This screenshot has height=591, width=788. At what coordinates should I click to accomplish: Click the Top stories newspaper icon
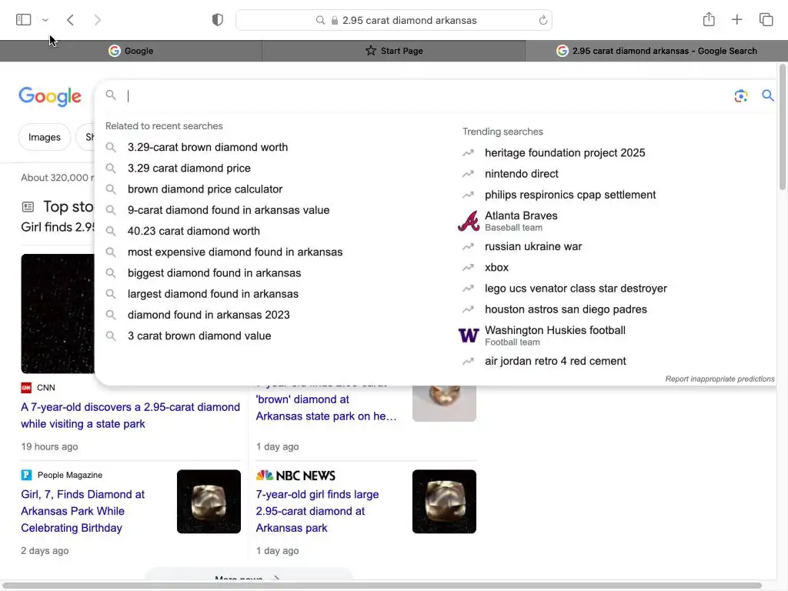pos(28,206)
